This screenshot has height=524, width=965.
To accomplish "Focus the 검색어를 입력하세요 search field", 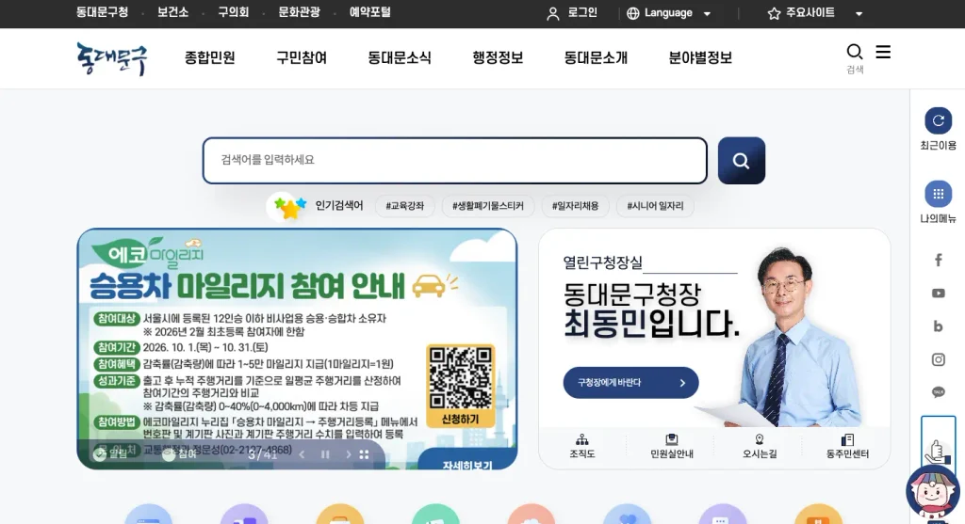I will click(x=455, y=160).
